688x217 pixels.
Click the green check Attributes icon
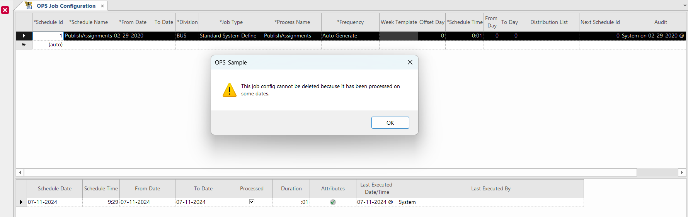(x=333, y=202)
